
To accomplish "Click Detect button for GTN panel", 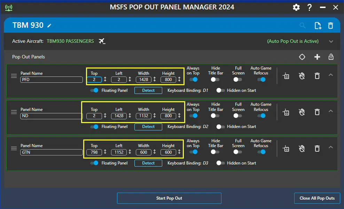I will point(148,163).
